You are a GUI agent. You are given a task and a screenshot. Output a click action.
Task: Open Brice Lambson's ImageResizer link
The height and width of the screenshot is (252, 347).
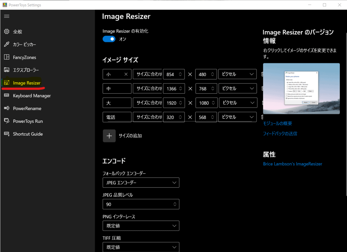coord(292,164)
